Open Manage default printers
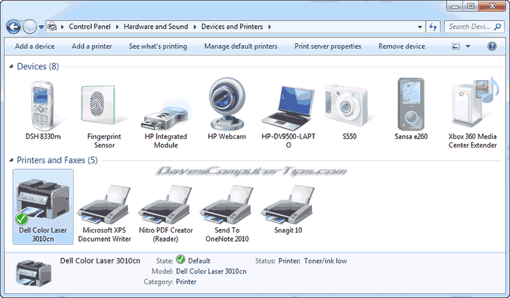 (241, 46)
